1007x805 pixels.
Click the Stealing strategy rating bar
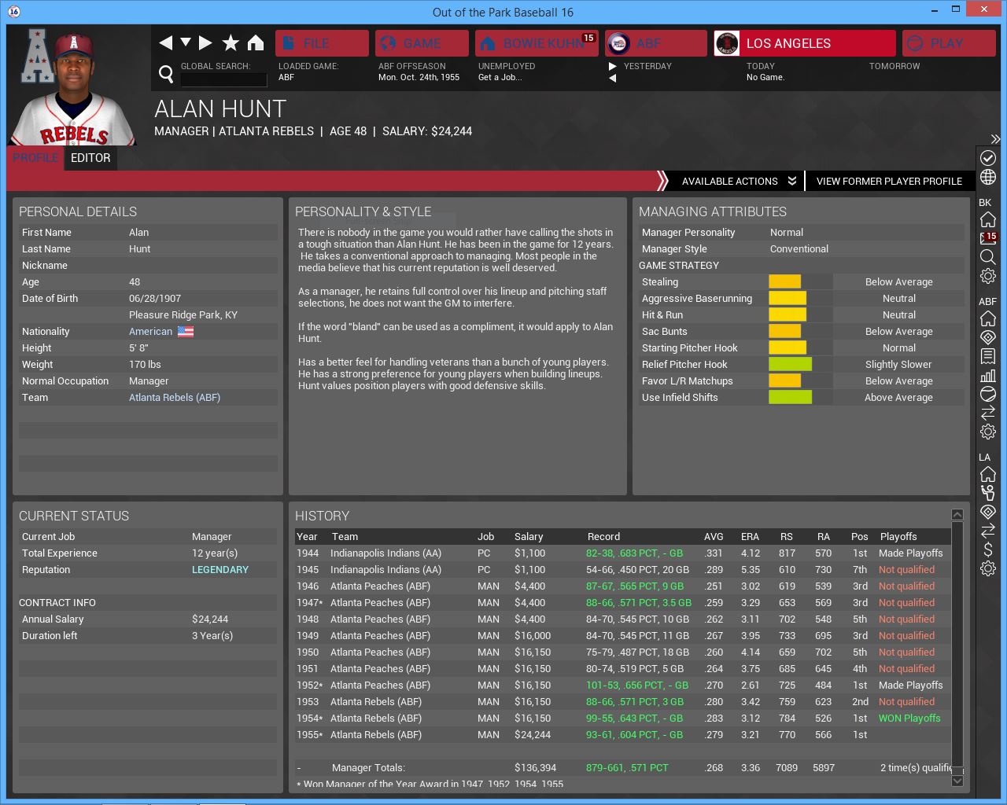[800, 282]
